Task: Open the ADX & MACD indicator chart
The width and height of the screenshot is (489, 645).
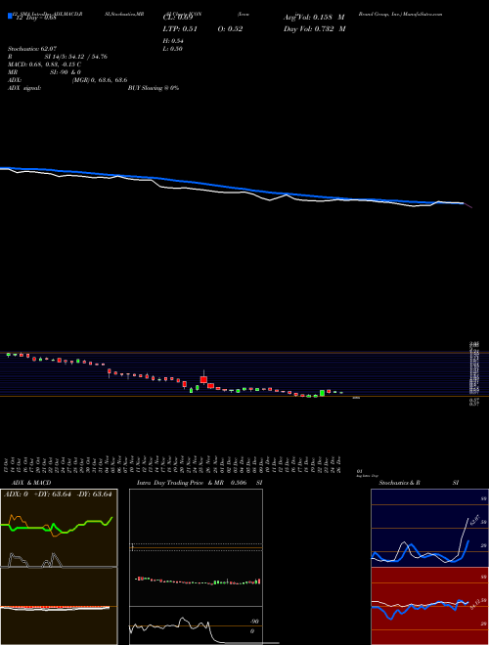Action: 59,567
